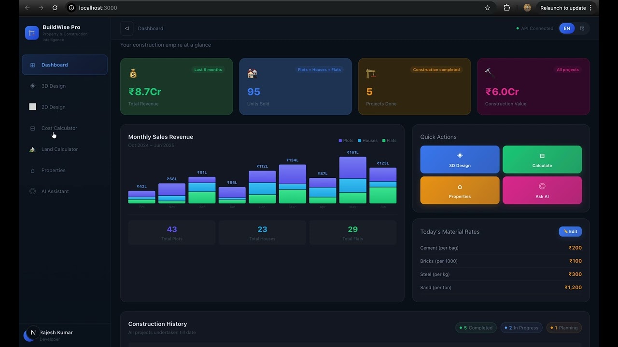Click the Ask AI quick action button
Viewport: 618px width, 347px height.
pyautogui.click(x=542, y=190)
